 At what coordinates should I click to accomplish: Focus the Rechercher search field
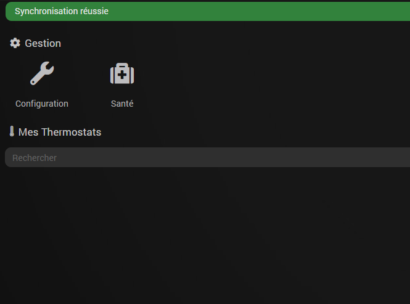(207, 157)
